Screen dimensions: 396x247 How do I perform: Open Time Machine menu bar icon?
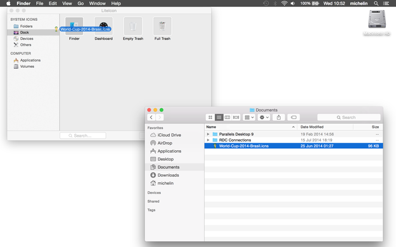266,3
